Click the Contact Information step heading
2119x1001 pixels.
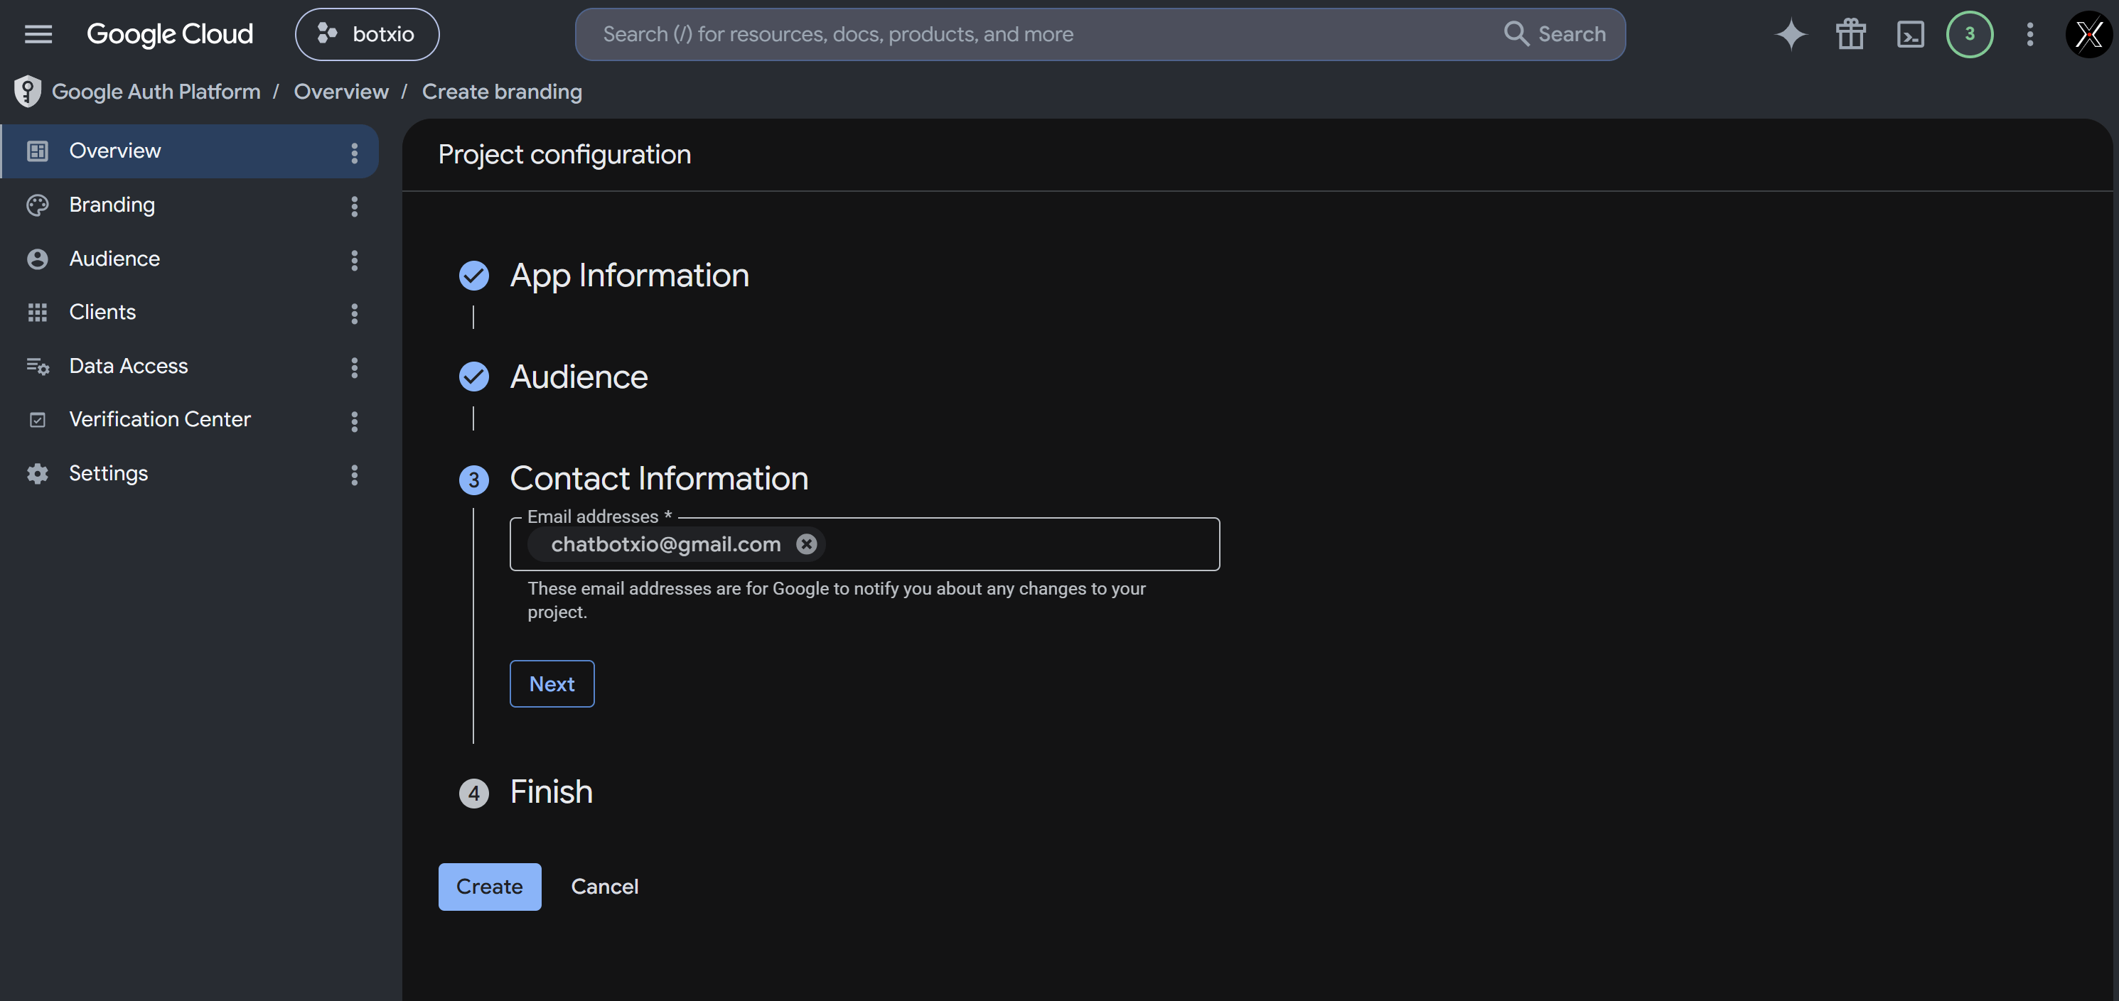pos(659,478)
